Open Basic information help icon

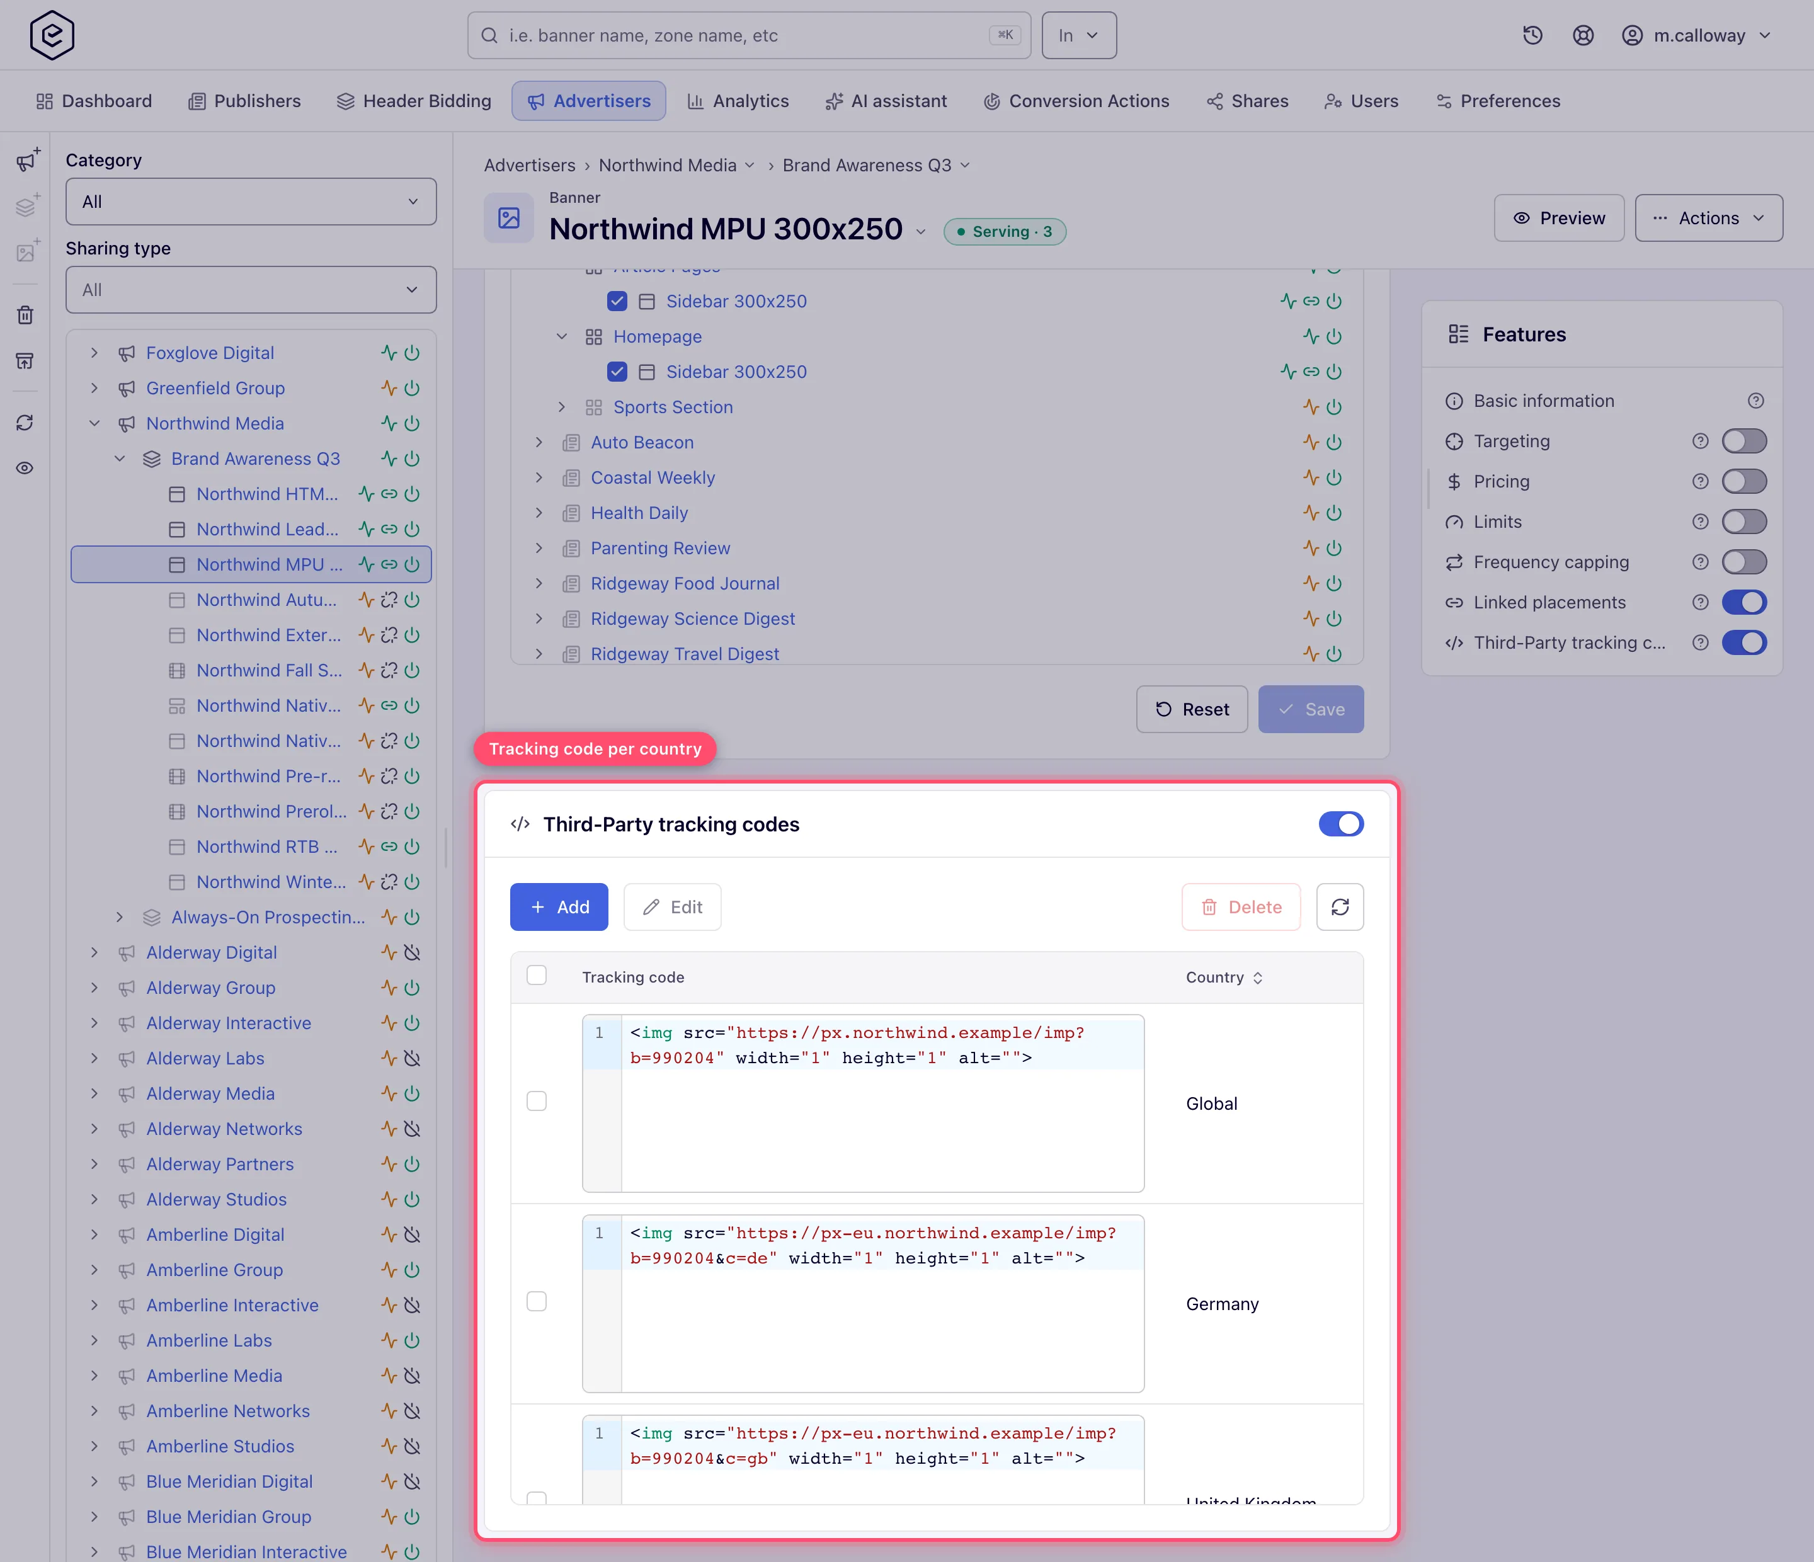(1755, 401)
